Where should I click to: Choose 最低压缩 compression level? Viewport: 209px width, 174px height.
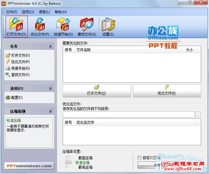85,167
